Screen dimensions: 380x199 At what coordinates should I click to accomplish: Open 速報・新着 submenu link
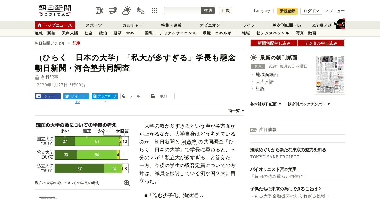(x=45, y=33)
